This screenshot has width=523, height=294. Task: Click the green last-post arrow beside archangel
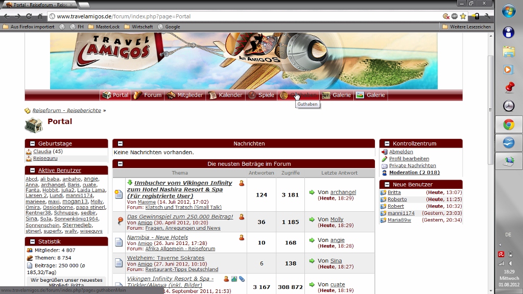[312, 192]
